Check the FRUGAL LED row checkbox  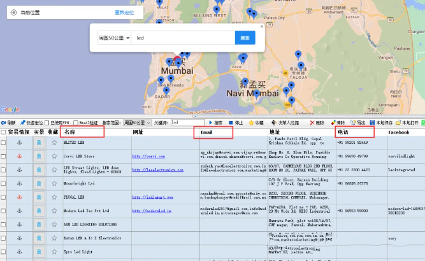click(3, 197)
